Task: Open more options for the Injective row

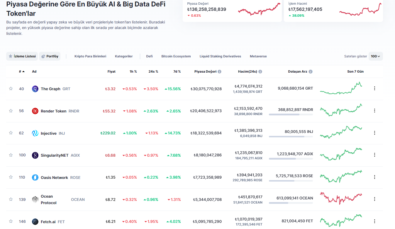Action: 374,133
